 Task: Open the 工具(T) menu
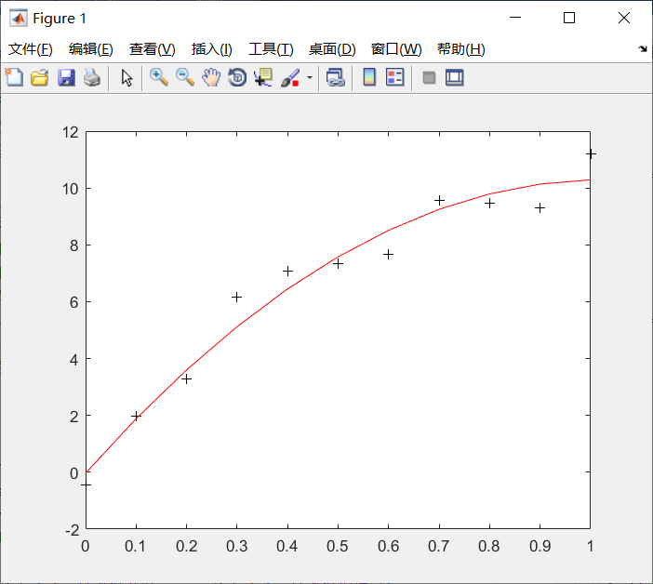(271, 49)
